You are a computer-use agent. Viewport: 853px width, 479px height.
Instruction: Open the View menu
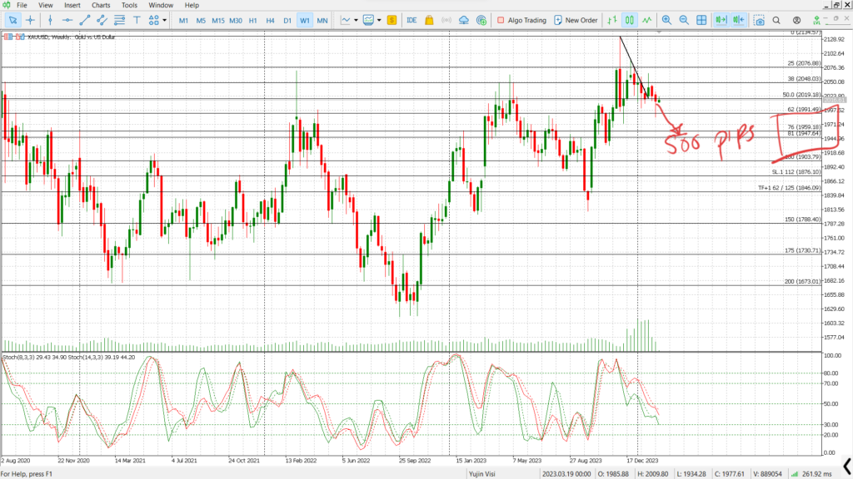tap(46, 5)
